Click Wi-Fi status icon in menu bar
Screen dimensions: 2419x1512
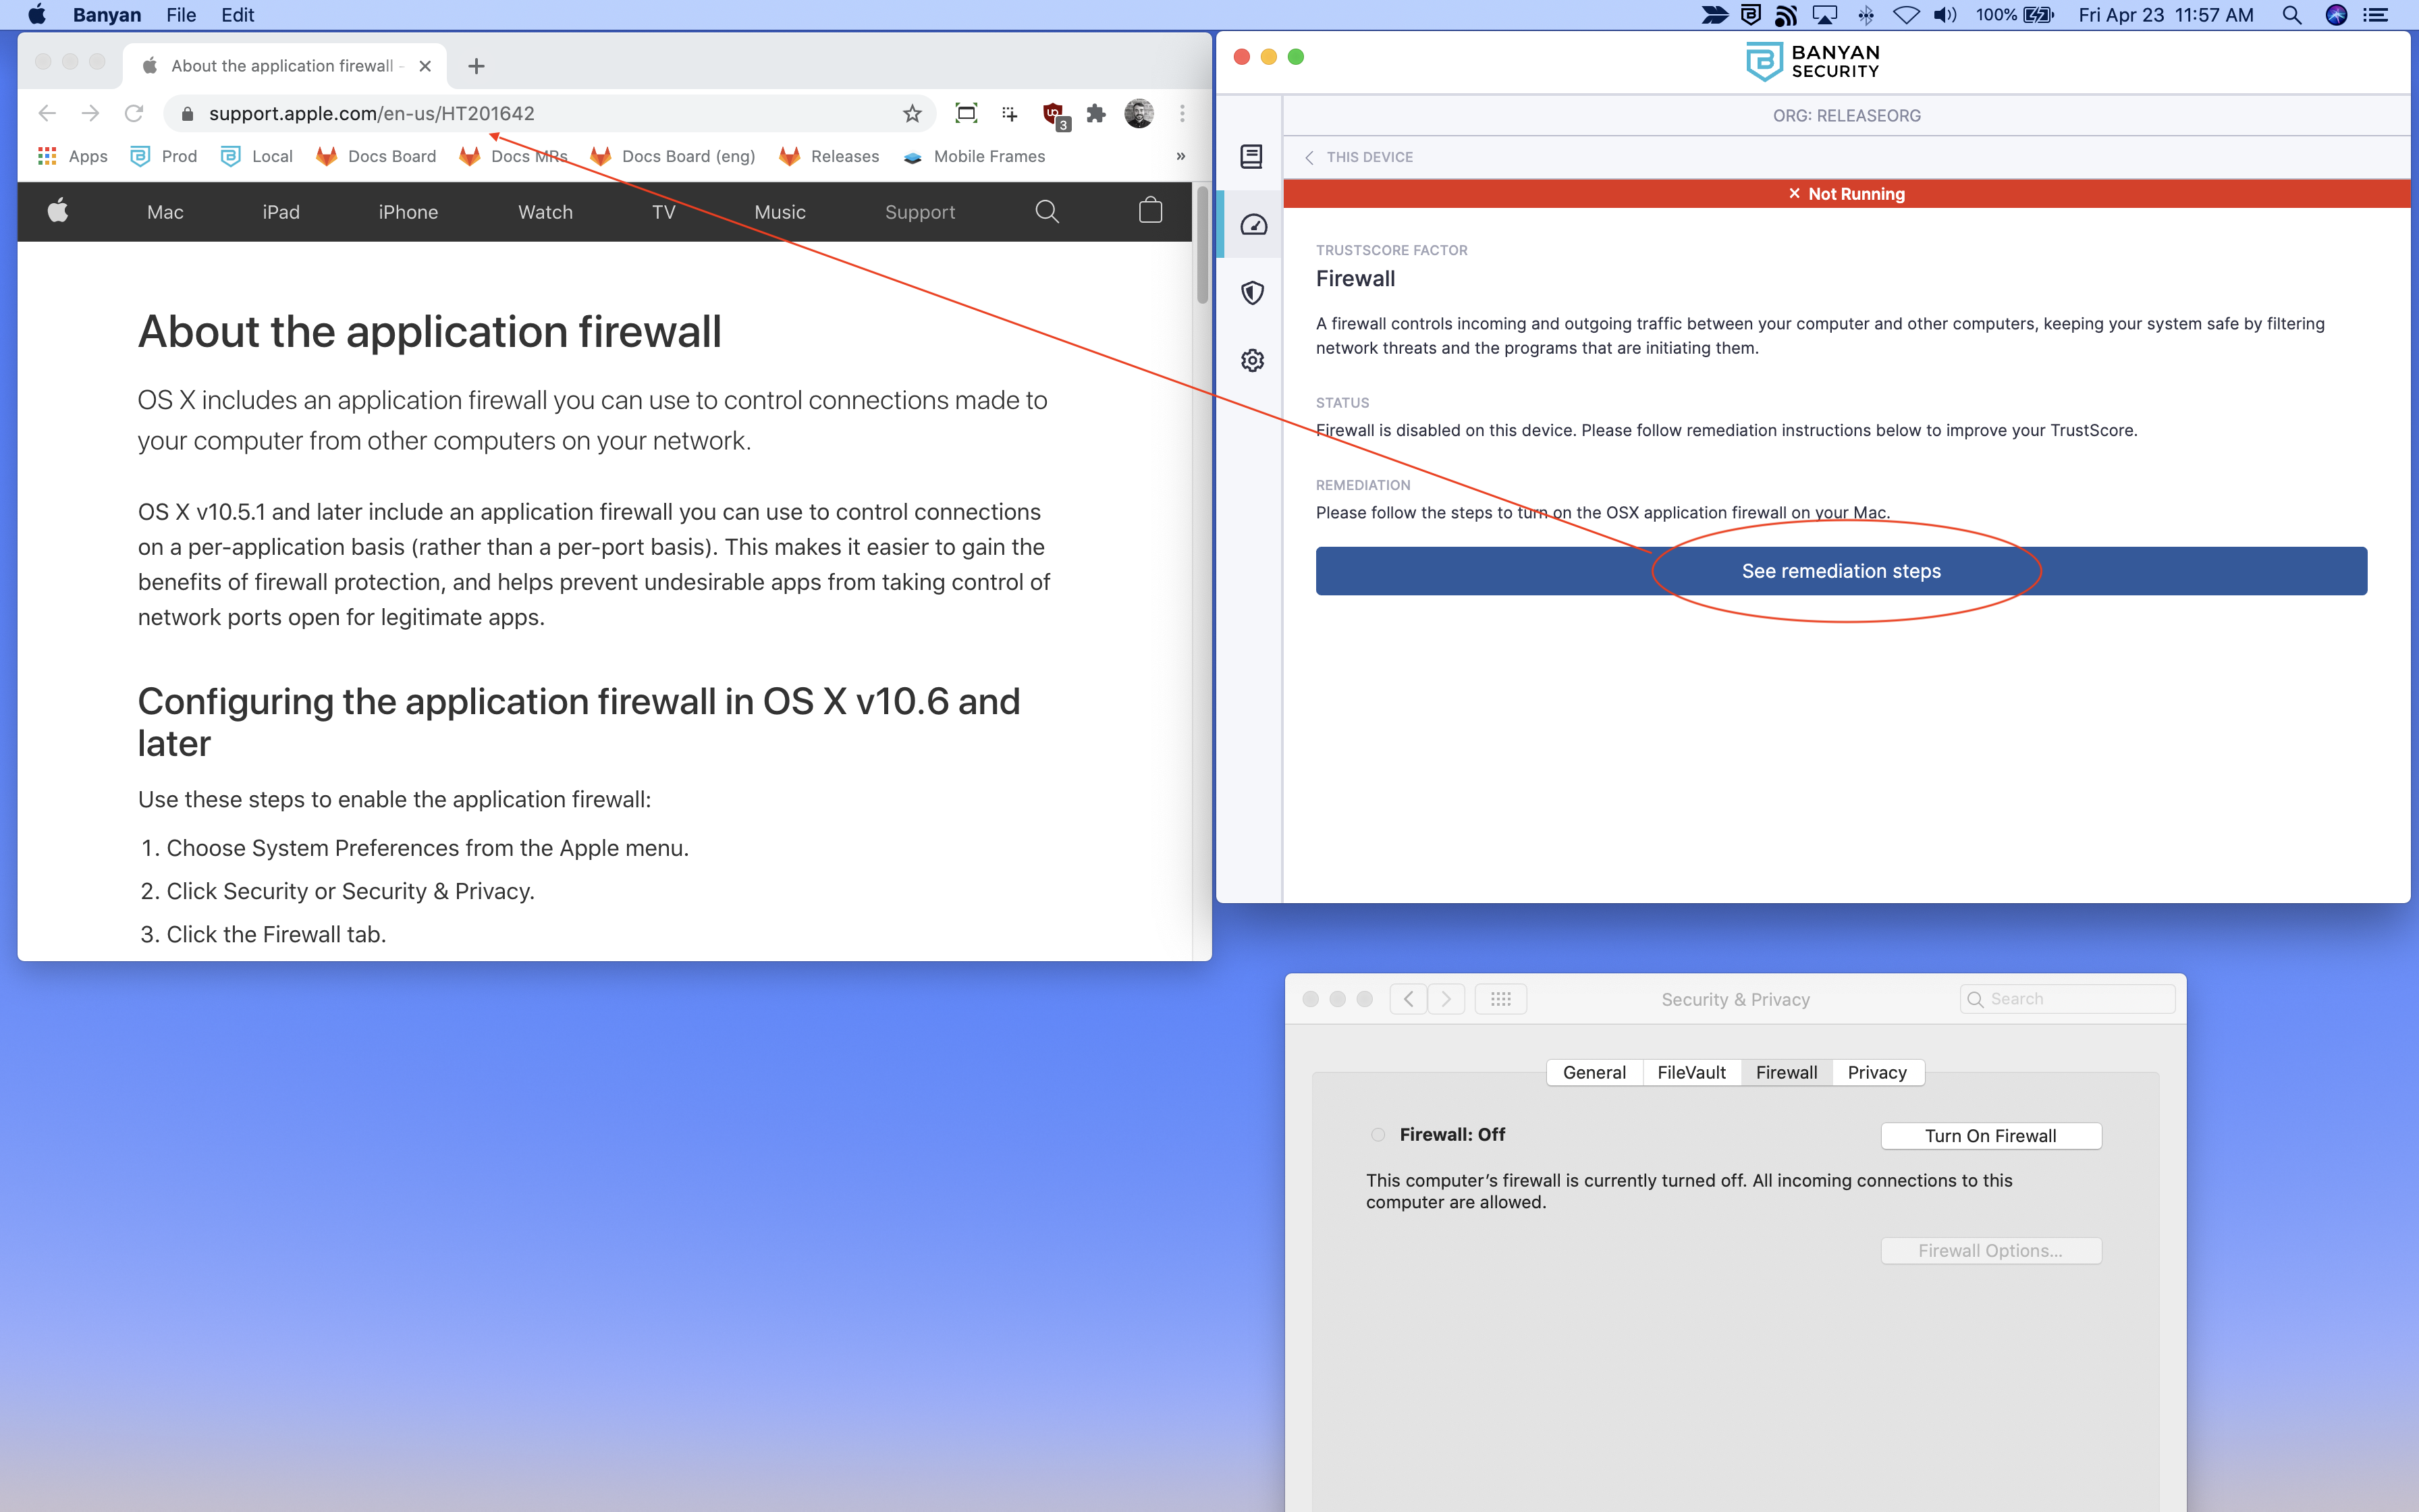[1905, 15]
